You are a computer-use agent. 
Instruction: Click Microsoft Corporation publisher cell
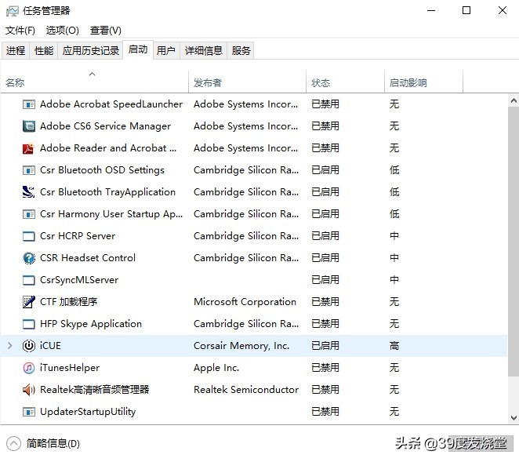pos(245,302)
